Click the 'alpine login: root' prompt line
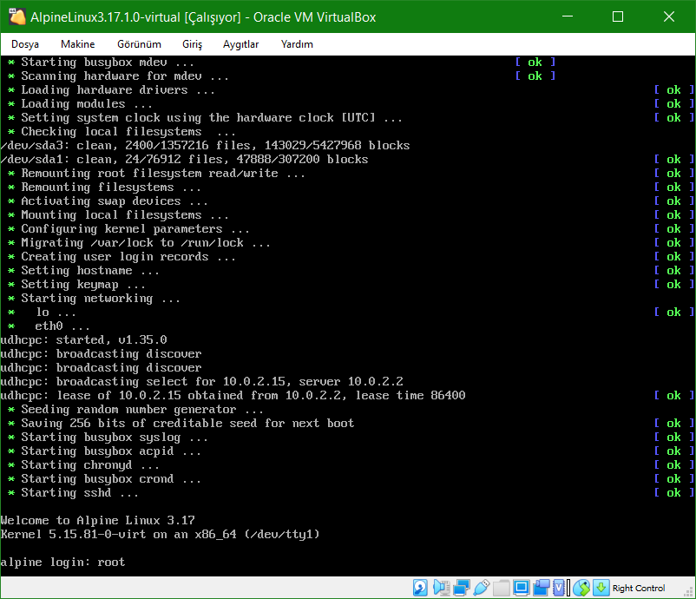This screenshot has height=599, width=696. pos(63,563)
